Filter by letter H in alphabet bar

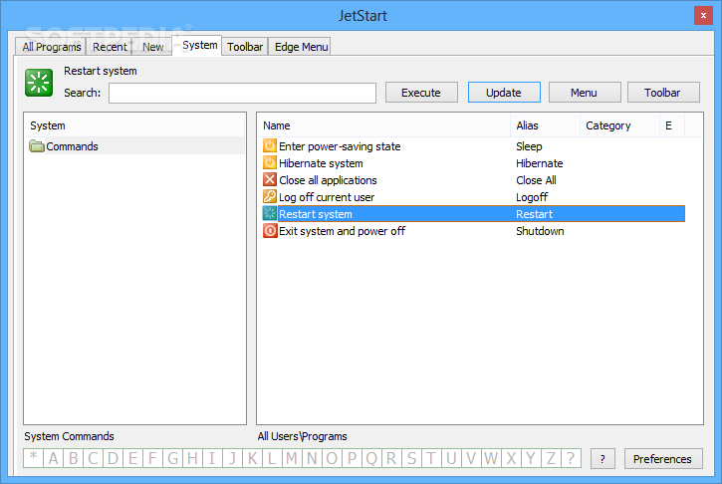(x=192, y=458)
